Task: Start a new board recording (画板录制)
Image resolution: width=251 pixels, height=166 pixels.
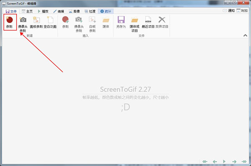Action: point(36,22)
